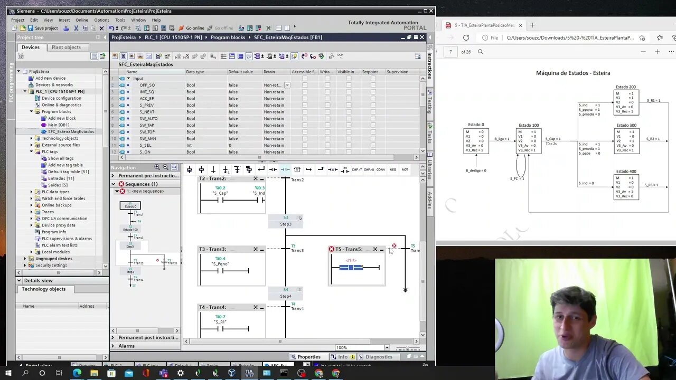Click the PDF page number field
Image resolution: width=676 pixels, height=380 pixels.
pos(450,52)
